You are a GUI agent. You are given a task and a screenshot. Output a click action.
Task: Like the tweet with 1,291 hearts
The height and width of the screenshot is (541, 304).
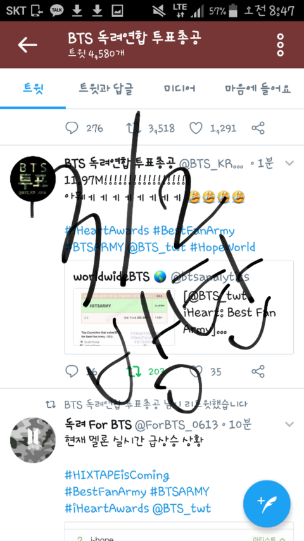tap(196, 128)
